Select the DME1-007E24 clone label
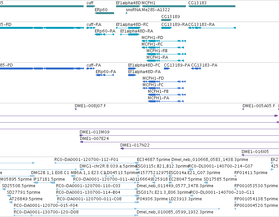The width and height of the screenshot is (279, 217). coord(94,139)
